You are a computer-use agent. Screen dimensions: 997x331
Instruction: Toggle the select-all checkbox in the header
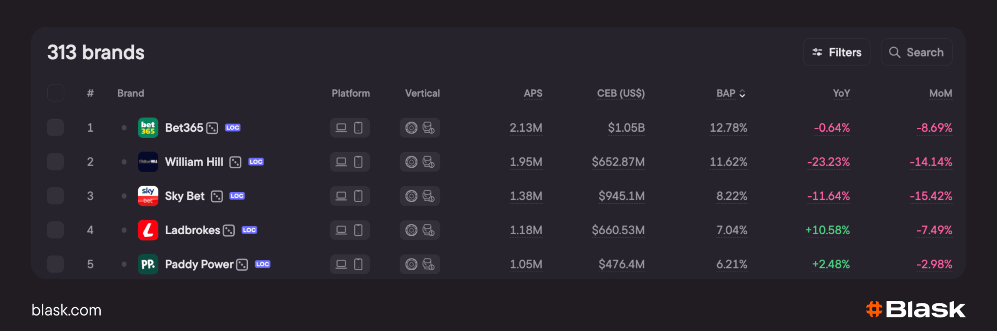click(55, 93)
